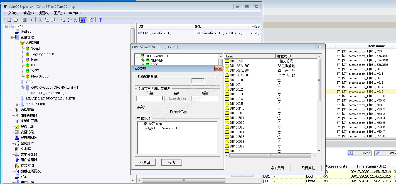Collapse the 变量管理 node
Image resolution: width=396 pixels, height=184 pixels.
(x=12, y=37)
